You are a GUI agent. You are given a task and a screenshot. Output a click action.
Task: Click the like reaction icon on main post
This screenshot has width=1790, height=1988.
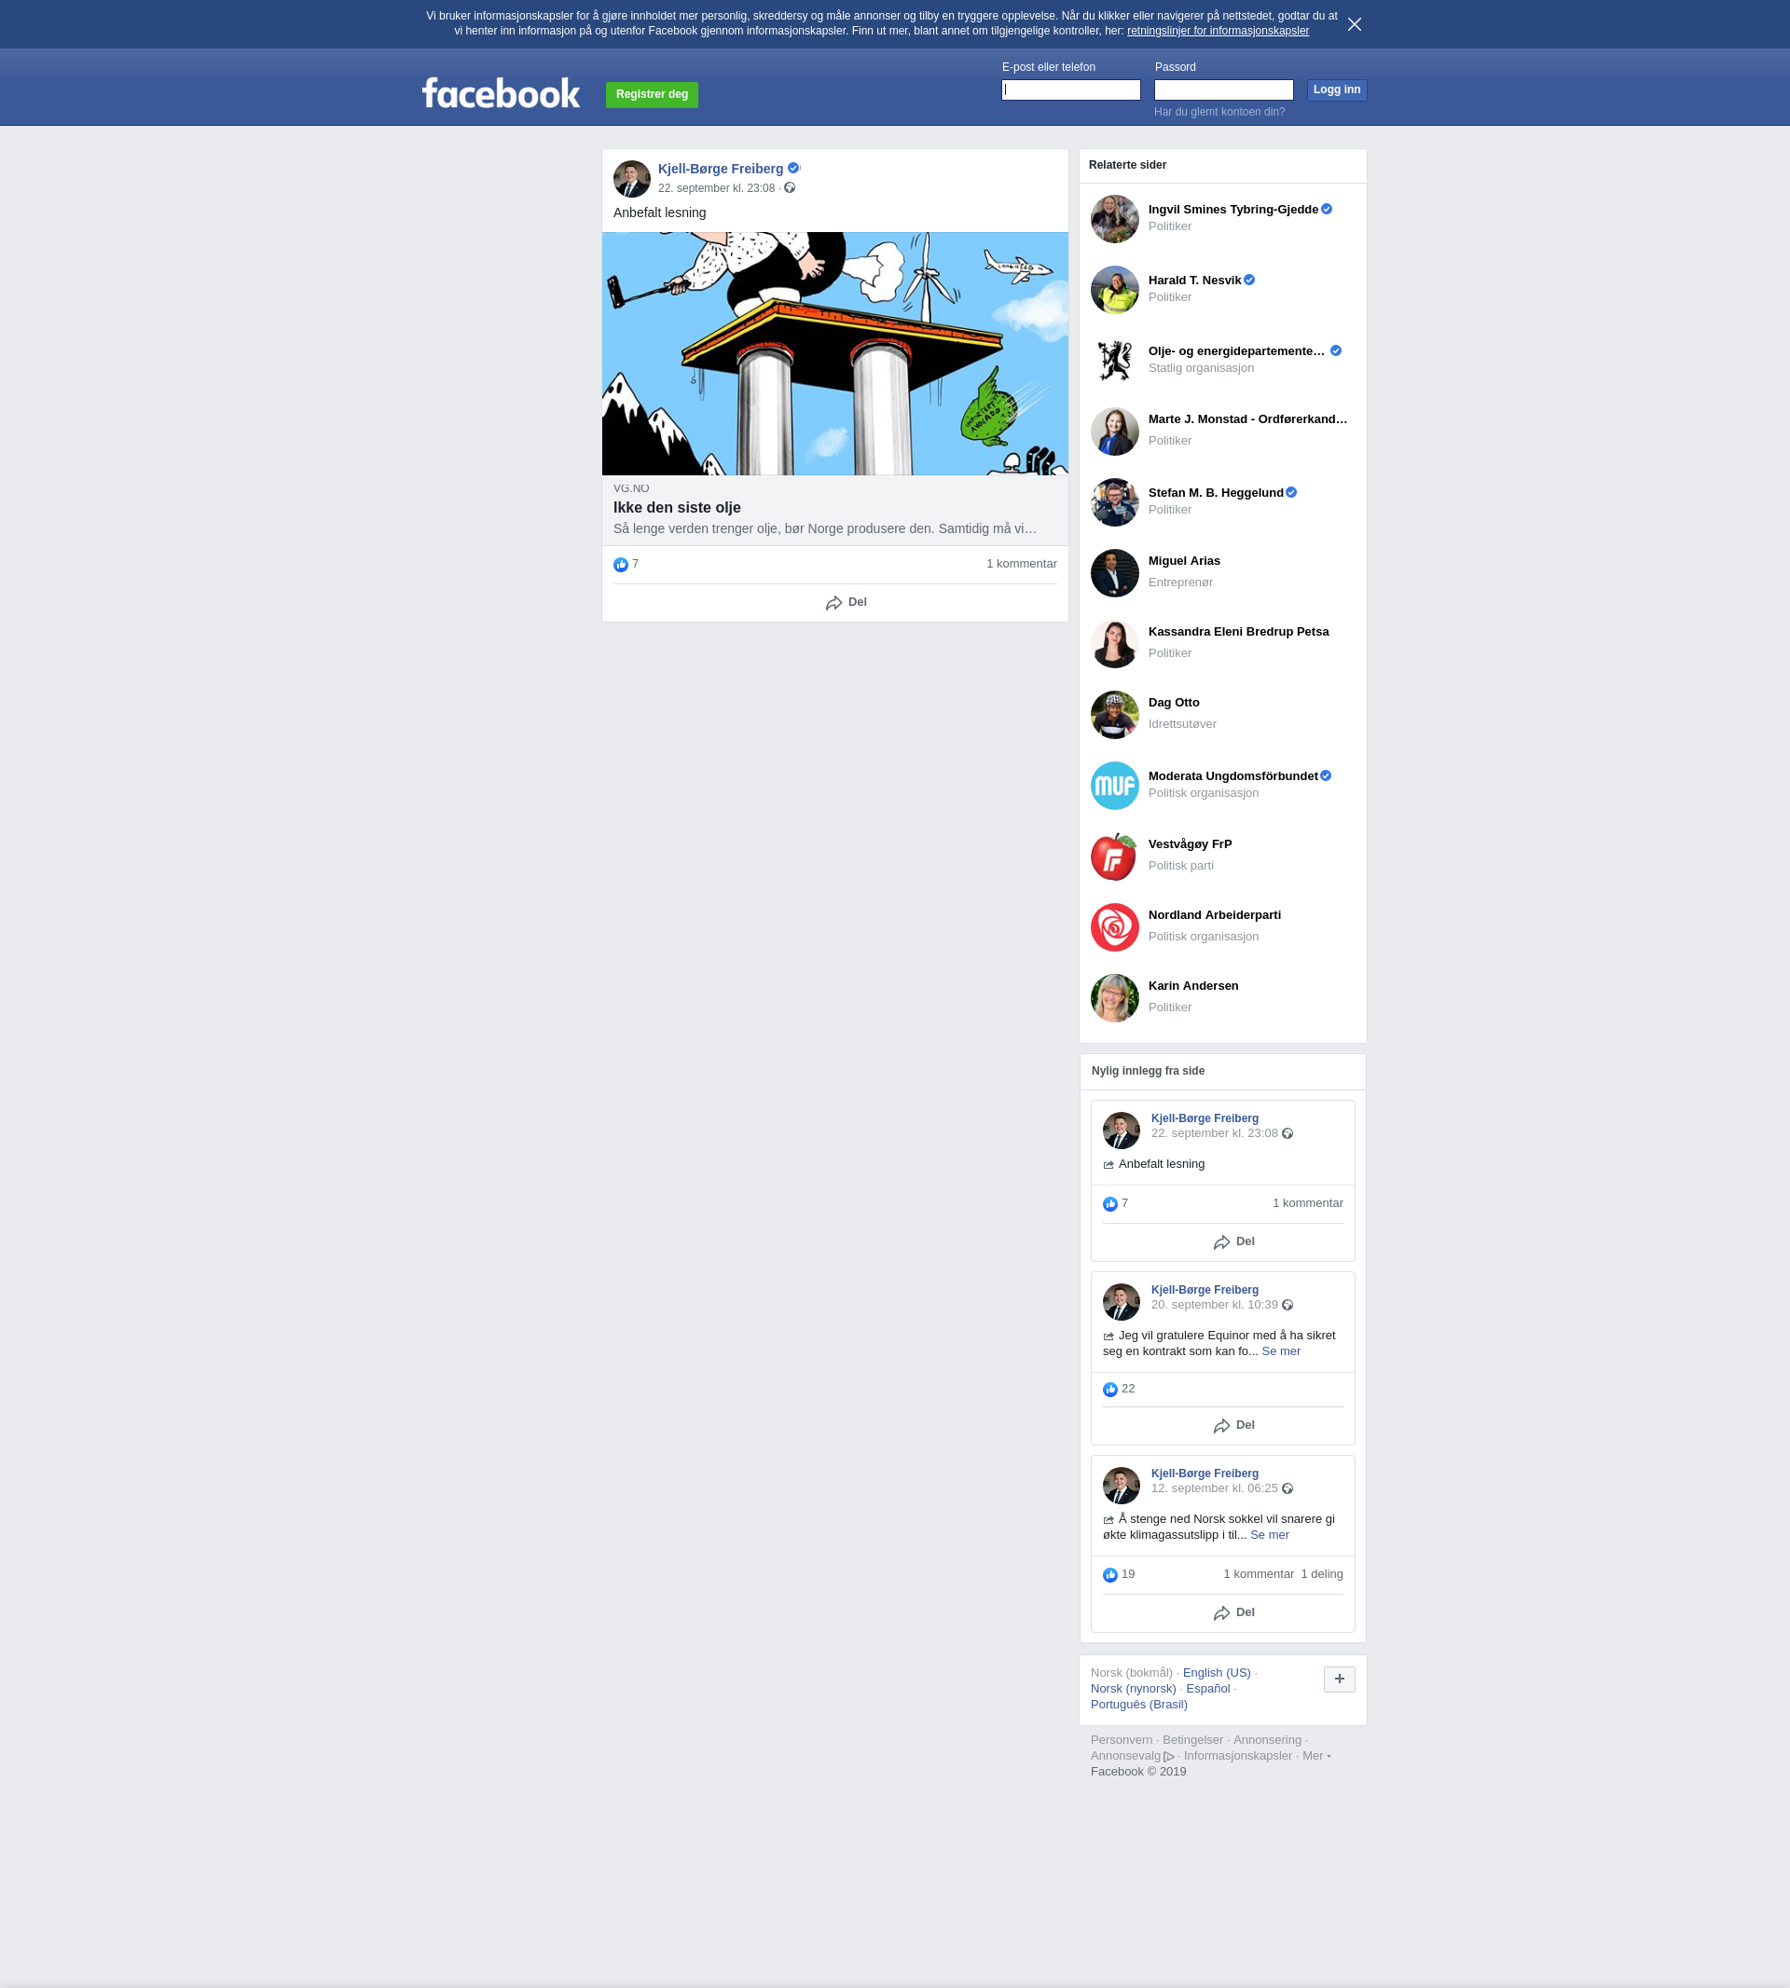[621, 565]
